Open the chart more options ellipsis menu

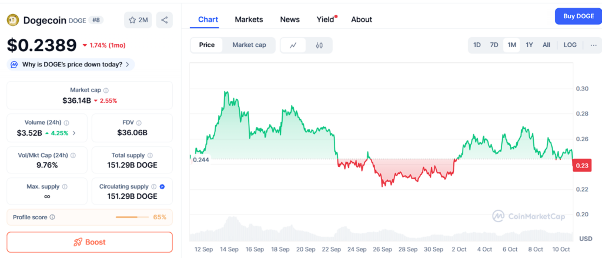593,45
